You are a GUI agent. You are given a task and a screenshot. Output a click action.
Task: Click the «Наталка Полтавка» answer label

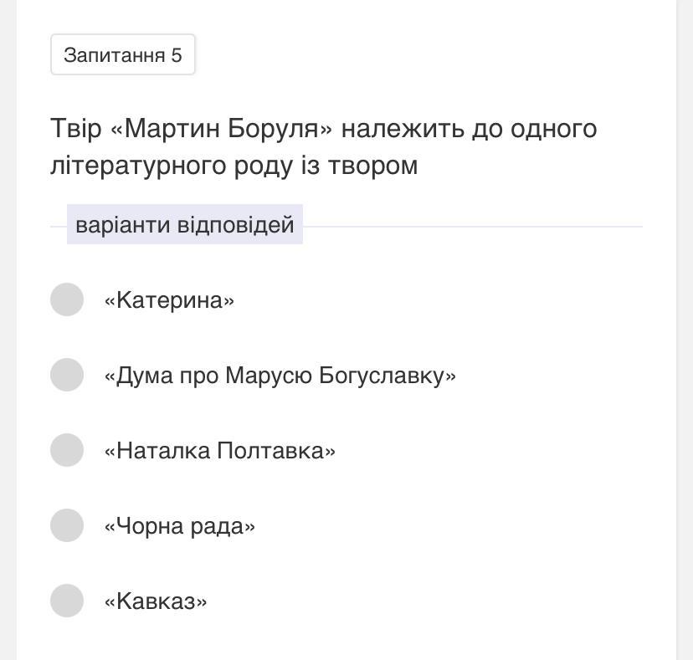(x=219, y=451)
